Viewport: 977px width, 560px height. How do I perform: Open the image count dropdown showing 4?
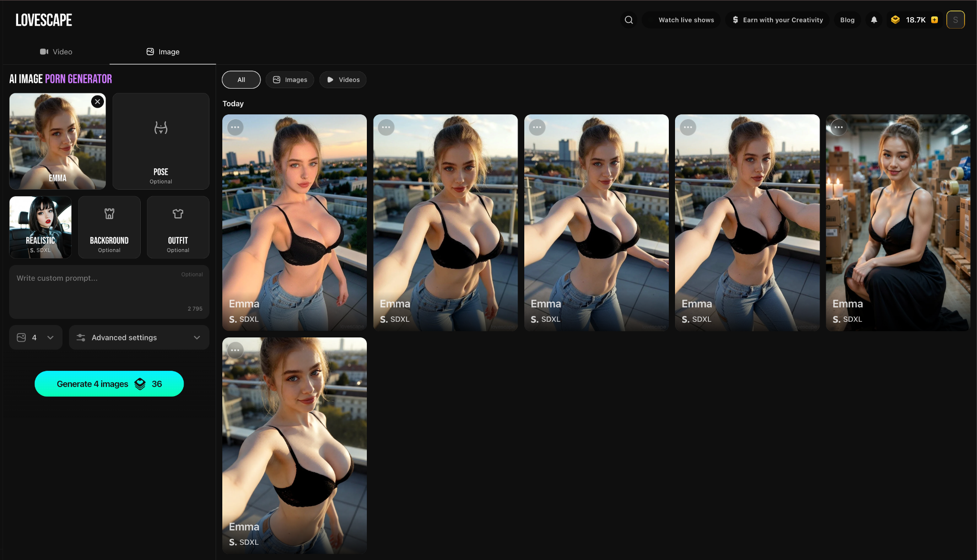coord(36,337)
